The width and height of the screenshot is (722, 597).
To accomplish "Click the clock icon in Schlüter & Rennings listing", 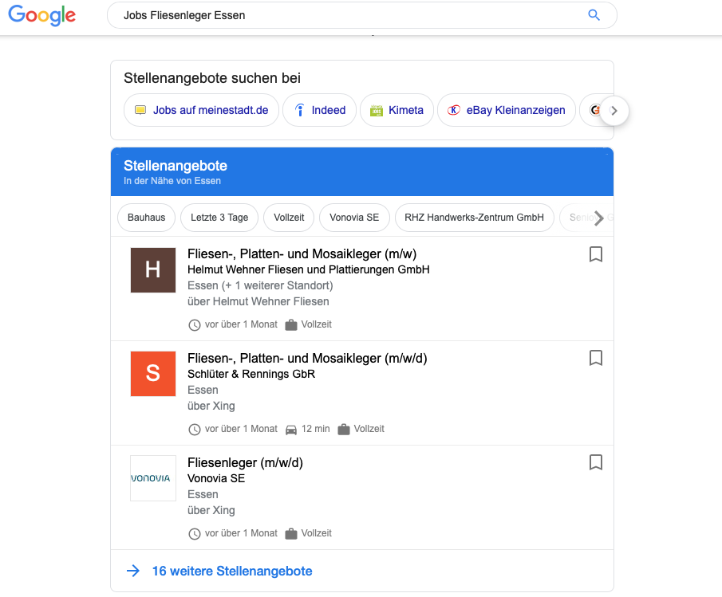I will click(x=195, y=430).
